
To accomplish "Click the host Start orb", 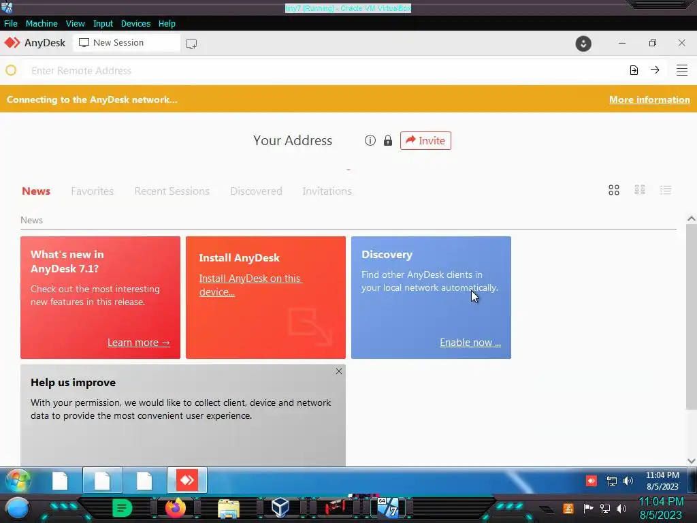I will pyautogui.click(x=18, y=509).
